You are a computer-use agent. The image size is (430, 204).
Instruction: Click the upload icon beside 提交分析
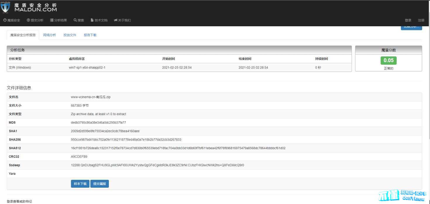pos(28,20)
